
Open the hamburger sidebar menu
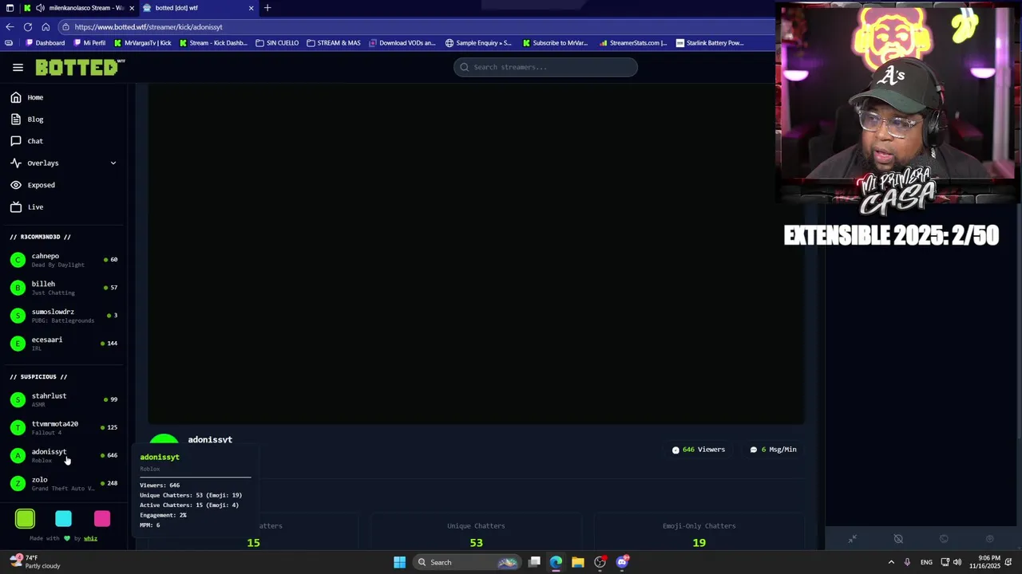point(18,68)
